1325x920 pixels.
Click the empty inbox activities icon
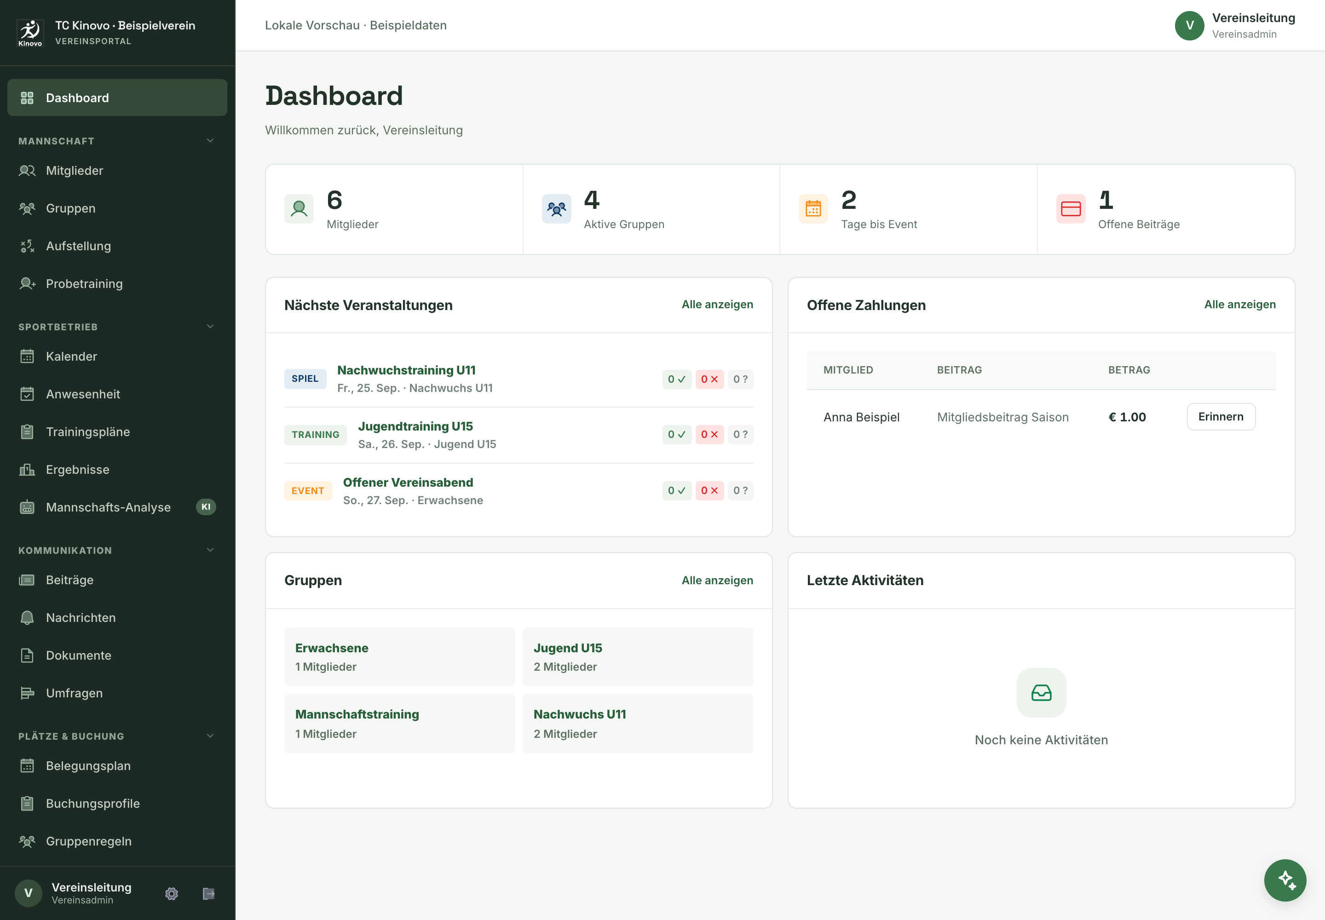1041,692
